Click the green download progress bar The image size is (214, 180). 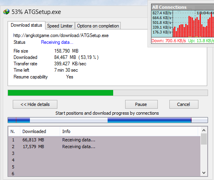[x=108, y=93]
